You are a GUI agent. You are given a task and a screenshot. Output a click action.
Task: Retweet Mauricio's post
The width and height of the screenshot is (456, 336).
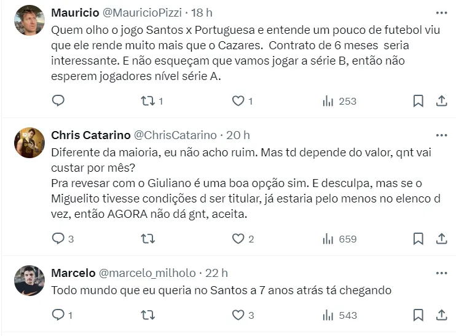click(x=148, y=101)
